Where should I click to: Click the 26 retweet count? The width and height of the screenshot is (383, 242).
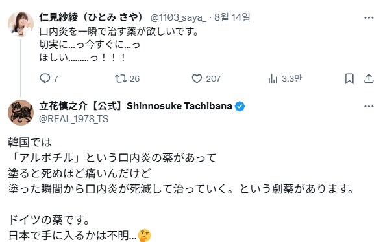134,79
